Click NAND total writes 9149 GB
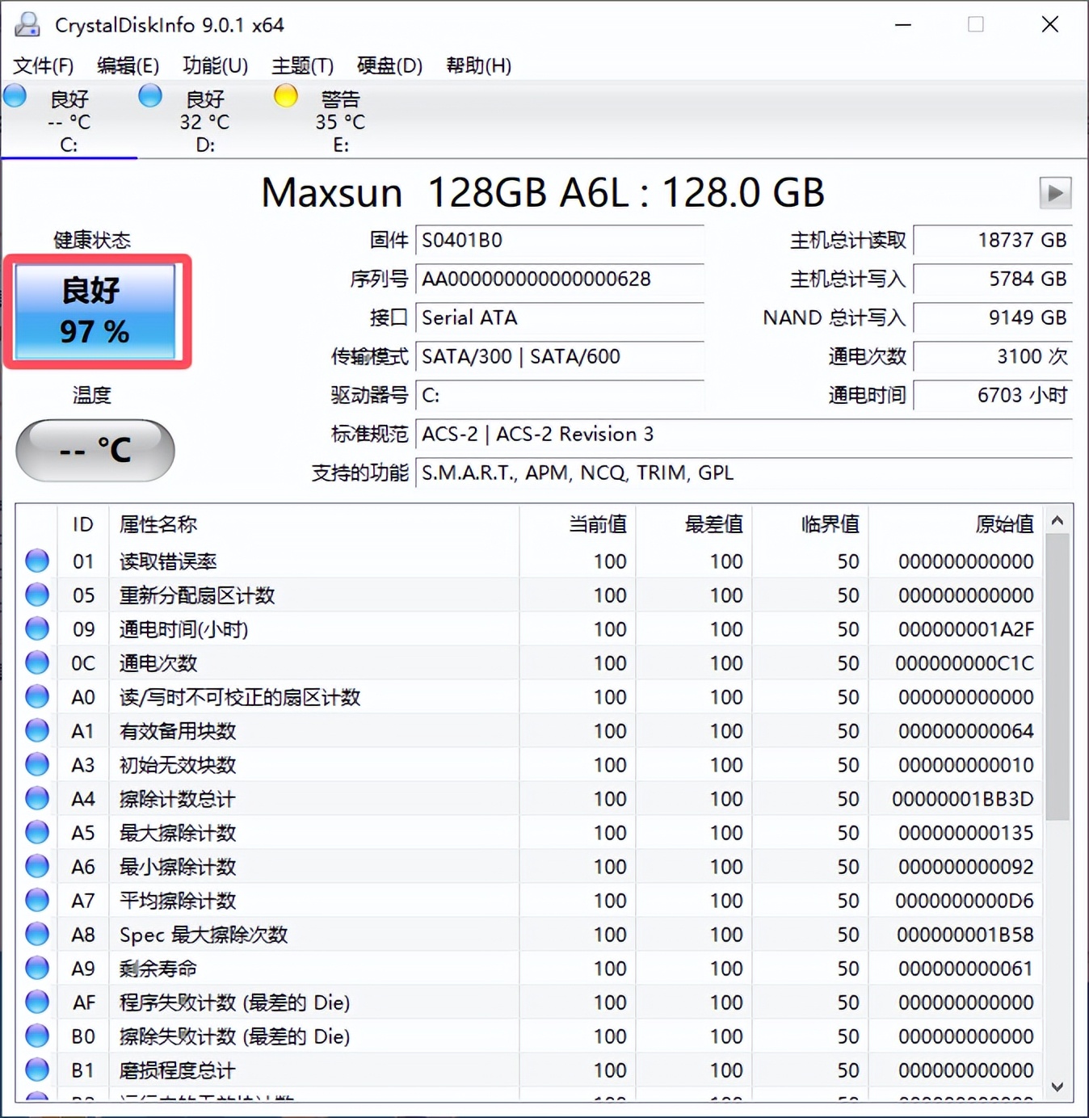1089x1118 pixels. (993, 317)
